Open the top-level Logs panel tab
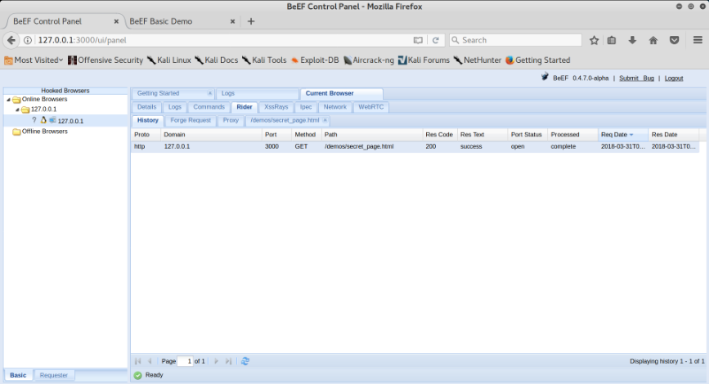 pos(227,93)
